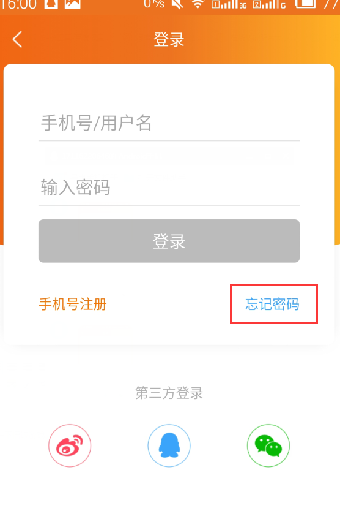
Task: Tap the SIM 1 3G signal indicator
Action: 229,4
